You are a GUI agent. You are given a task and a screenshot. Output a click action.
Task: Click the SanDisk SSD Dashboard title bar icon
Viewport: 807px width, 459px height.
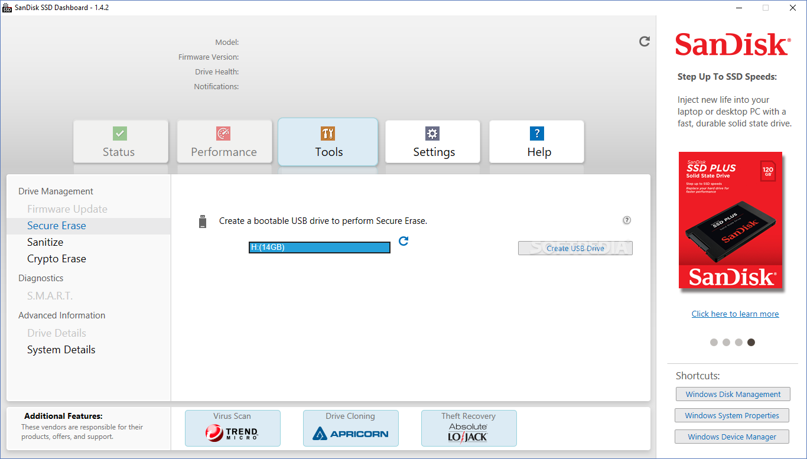tap(7, 8)
